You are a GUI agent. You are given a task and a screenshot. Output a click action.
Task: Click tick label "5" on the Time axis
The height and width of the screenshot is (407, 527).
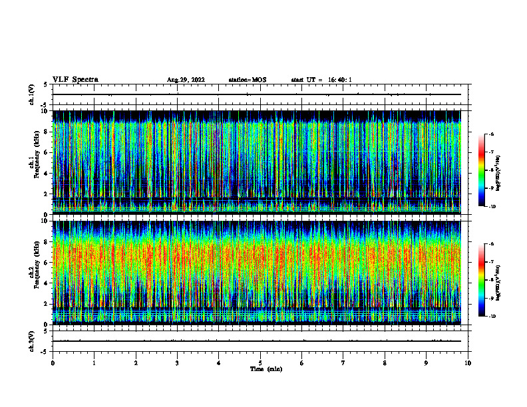(x=260, y=363)
